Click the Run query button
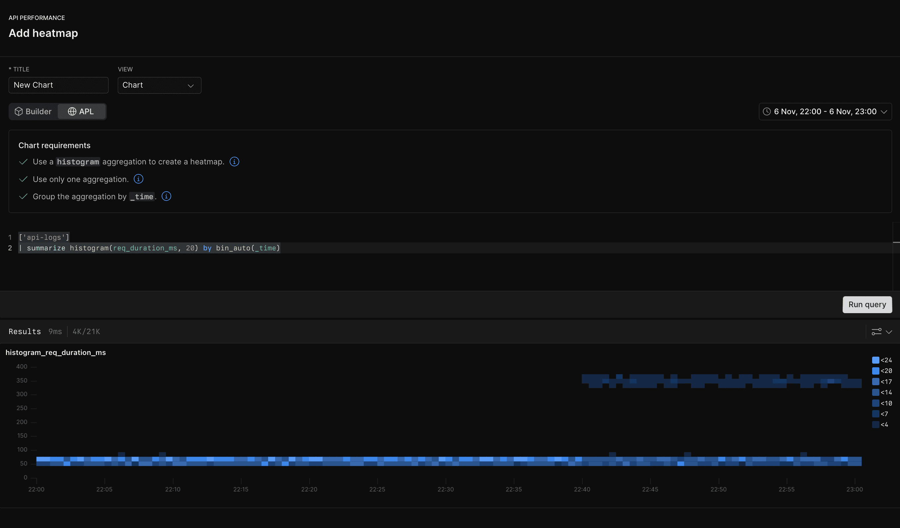900x528 pixels. (x=867, y=305)
